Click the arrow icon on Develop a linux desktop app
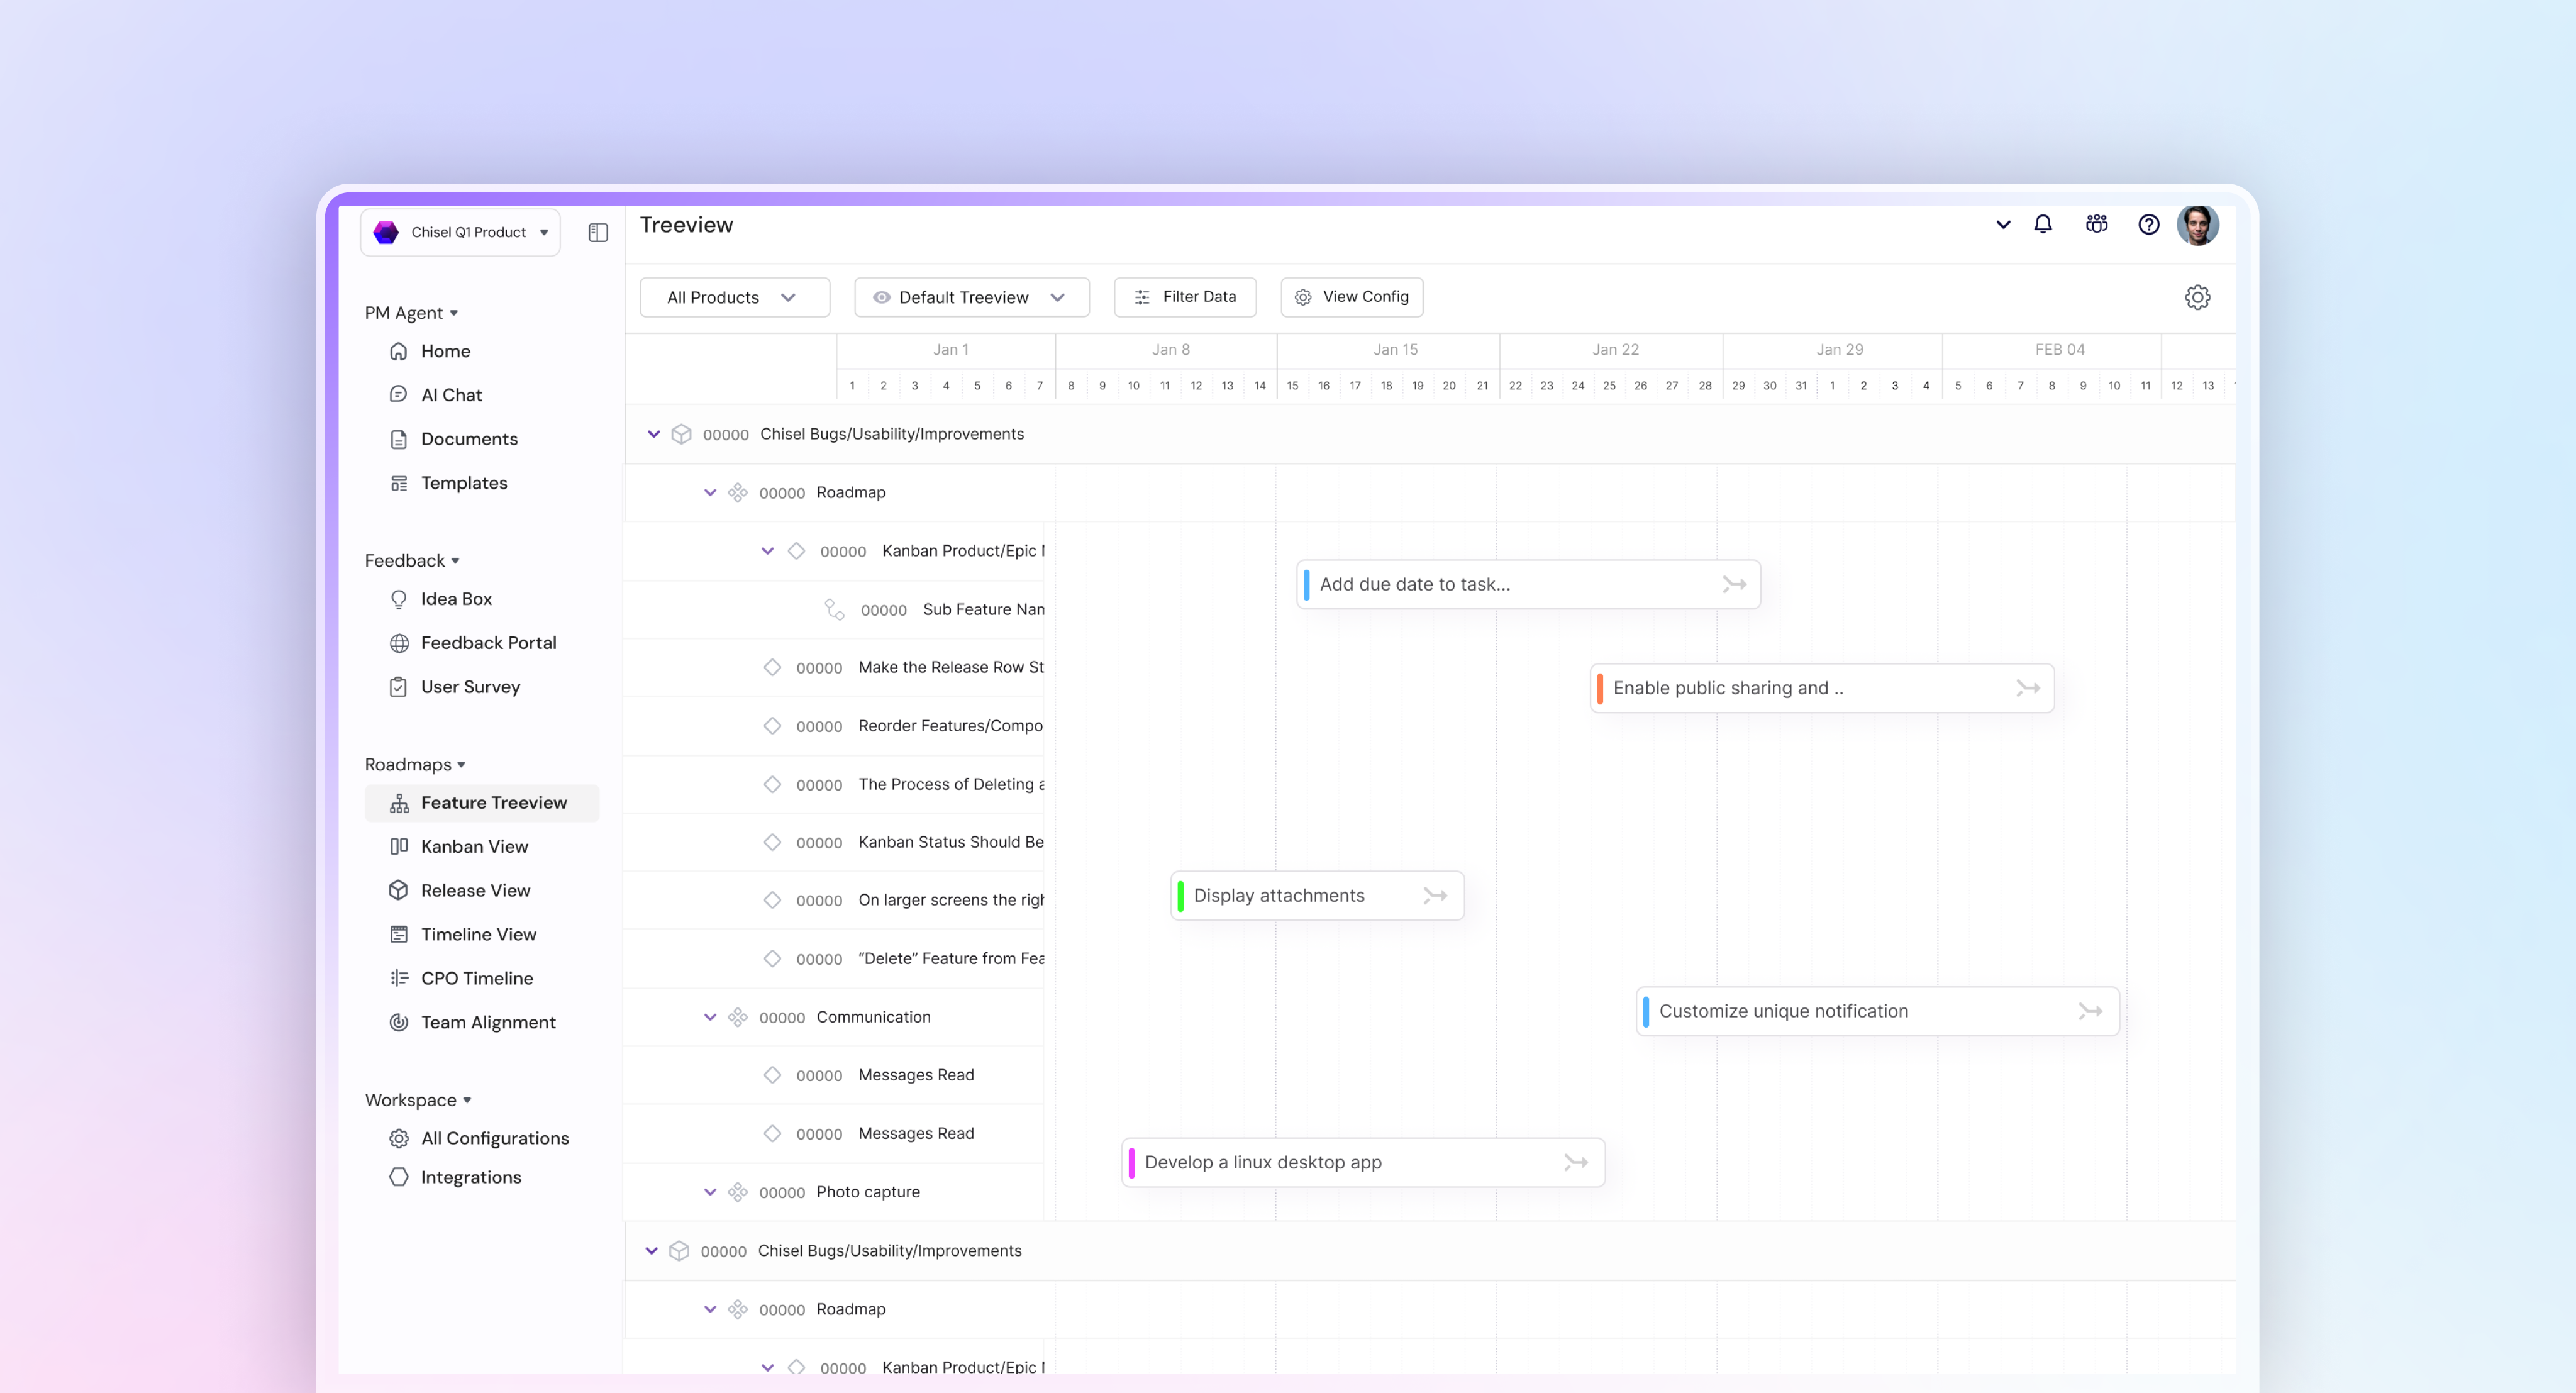The width and height of the screenshot is (2576, 1393). pyautogui.click(x=1576, y=1162)
